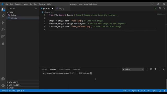167x94 pixels.
Task: Click the rotate(180) call on line 4
Action: 80,23
